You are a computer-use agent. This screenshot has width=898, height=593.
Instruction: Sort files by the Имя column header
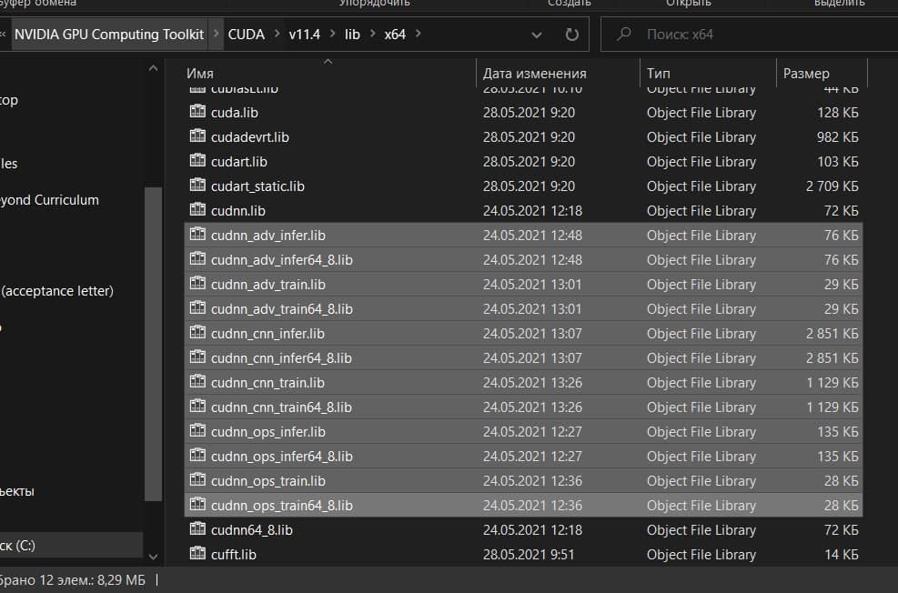click(x=200, y=74)
